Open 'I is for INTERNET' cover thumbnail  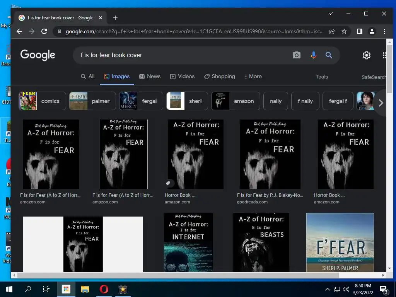point(188,242)
